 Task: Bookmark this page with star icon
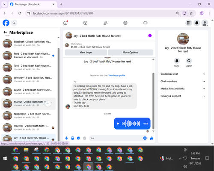[x=191, y=13]
